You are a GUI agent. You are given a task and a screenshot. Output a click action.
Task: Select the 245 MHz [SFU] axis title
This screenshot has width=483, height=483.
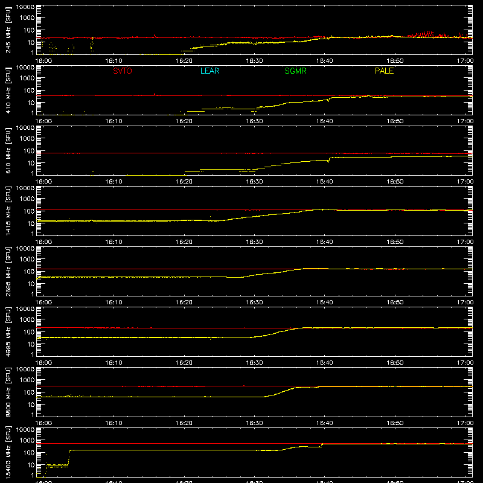pos(8,30)
